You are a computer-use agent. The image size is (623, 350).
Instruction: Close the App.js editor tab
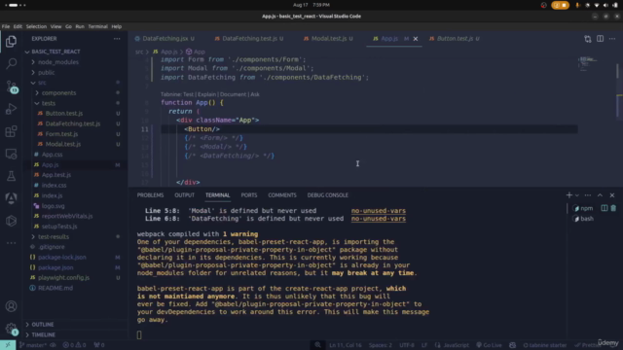(x=416, y=39)
